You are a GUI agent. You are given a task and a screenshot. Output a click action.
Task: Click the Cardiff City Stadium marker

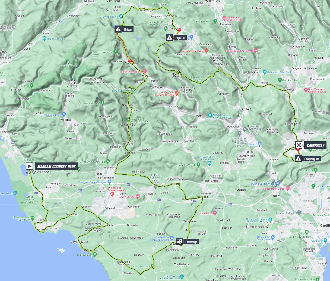point(306,232)
